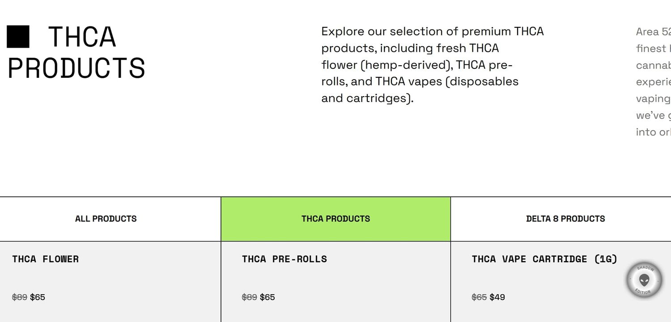
Task: Click the vape cartridge's crossed-out $65 price
Action: pyautogui.click(x=480, y=297)
